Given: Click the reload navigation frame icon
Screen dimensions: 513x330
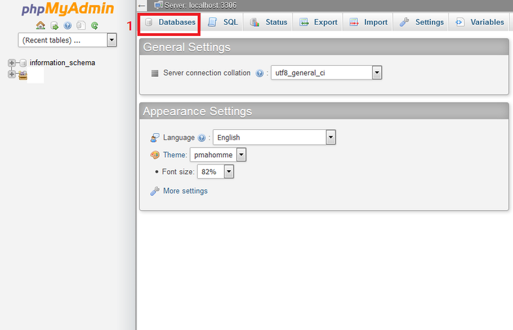Looking at the screenshot, I should point(95,26).
